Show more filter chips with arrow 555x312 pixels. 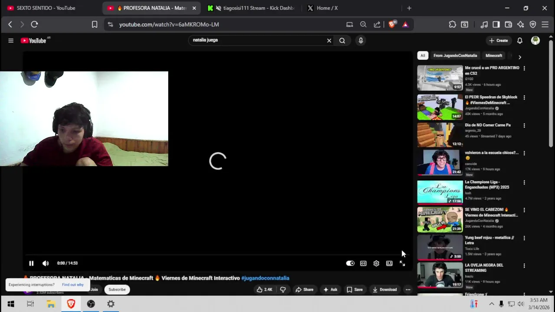[519, 56]
